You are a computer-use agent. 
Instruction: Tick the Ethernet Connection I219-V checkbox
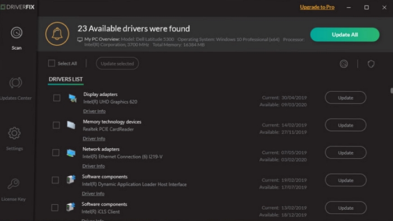pos(56,153)
